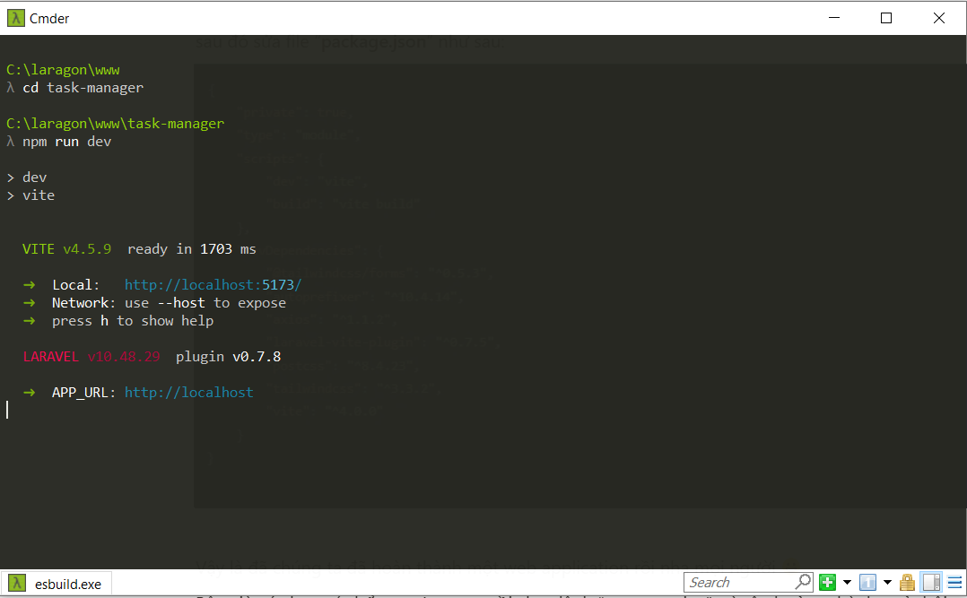Click lambda icon on esbuild.exe tab

(x=17, y=583)
